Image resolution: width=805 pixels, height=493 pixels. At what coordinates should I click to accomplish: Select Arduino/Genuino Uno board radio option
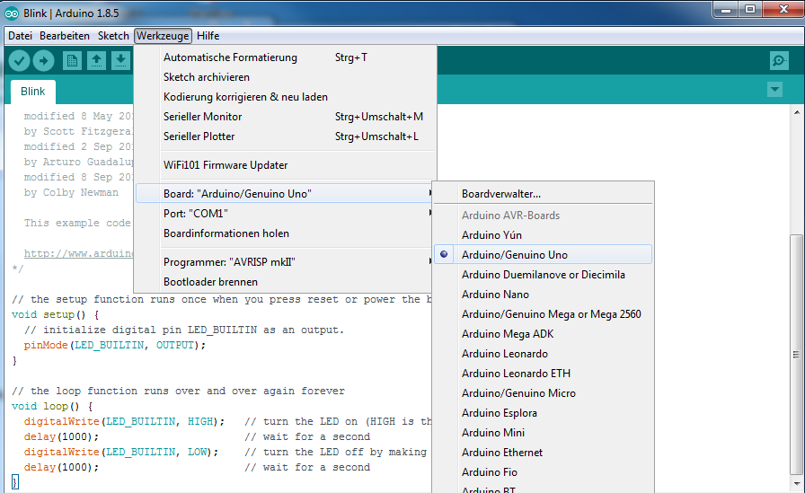click(x=514, y=255)
